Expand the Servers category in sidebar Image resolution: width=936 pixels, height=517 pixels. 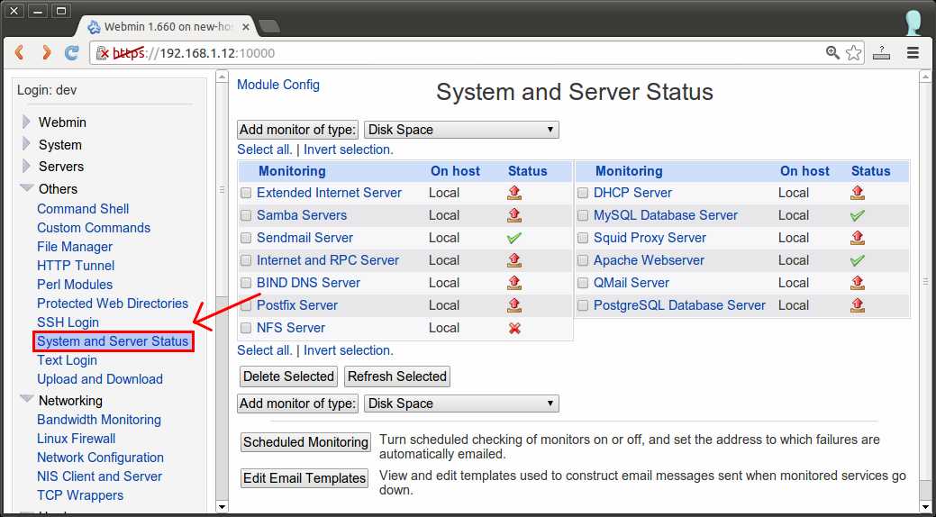[26, 166]
